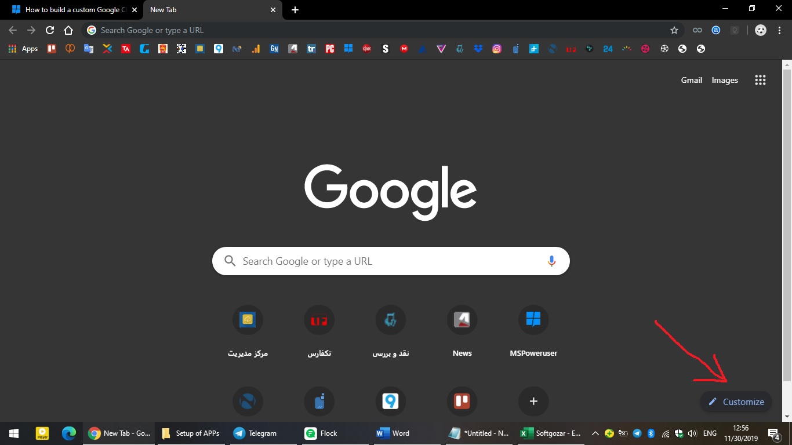Click the scrollbar down arrow on the page
This screenshot has width=792, height=445.
[787, 417]
